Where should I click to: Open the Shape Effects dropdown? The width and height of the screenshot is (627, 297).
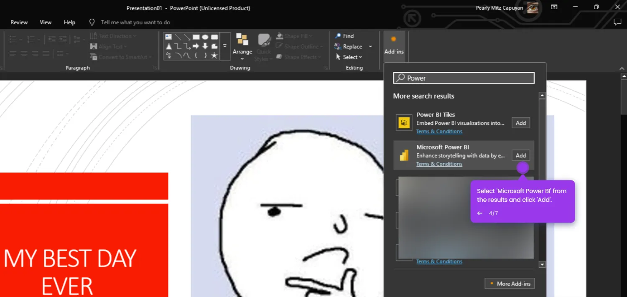point(298,57)
